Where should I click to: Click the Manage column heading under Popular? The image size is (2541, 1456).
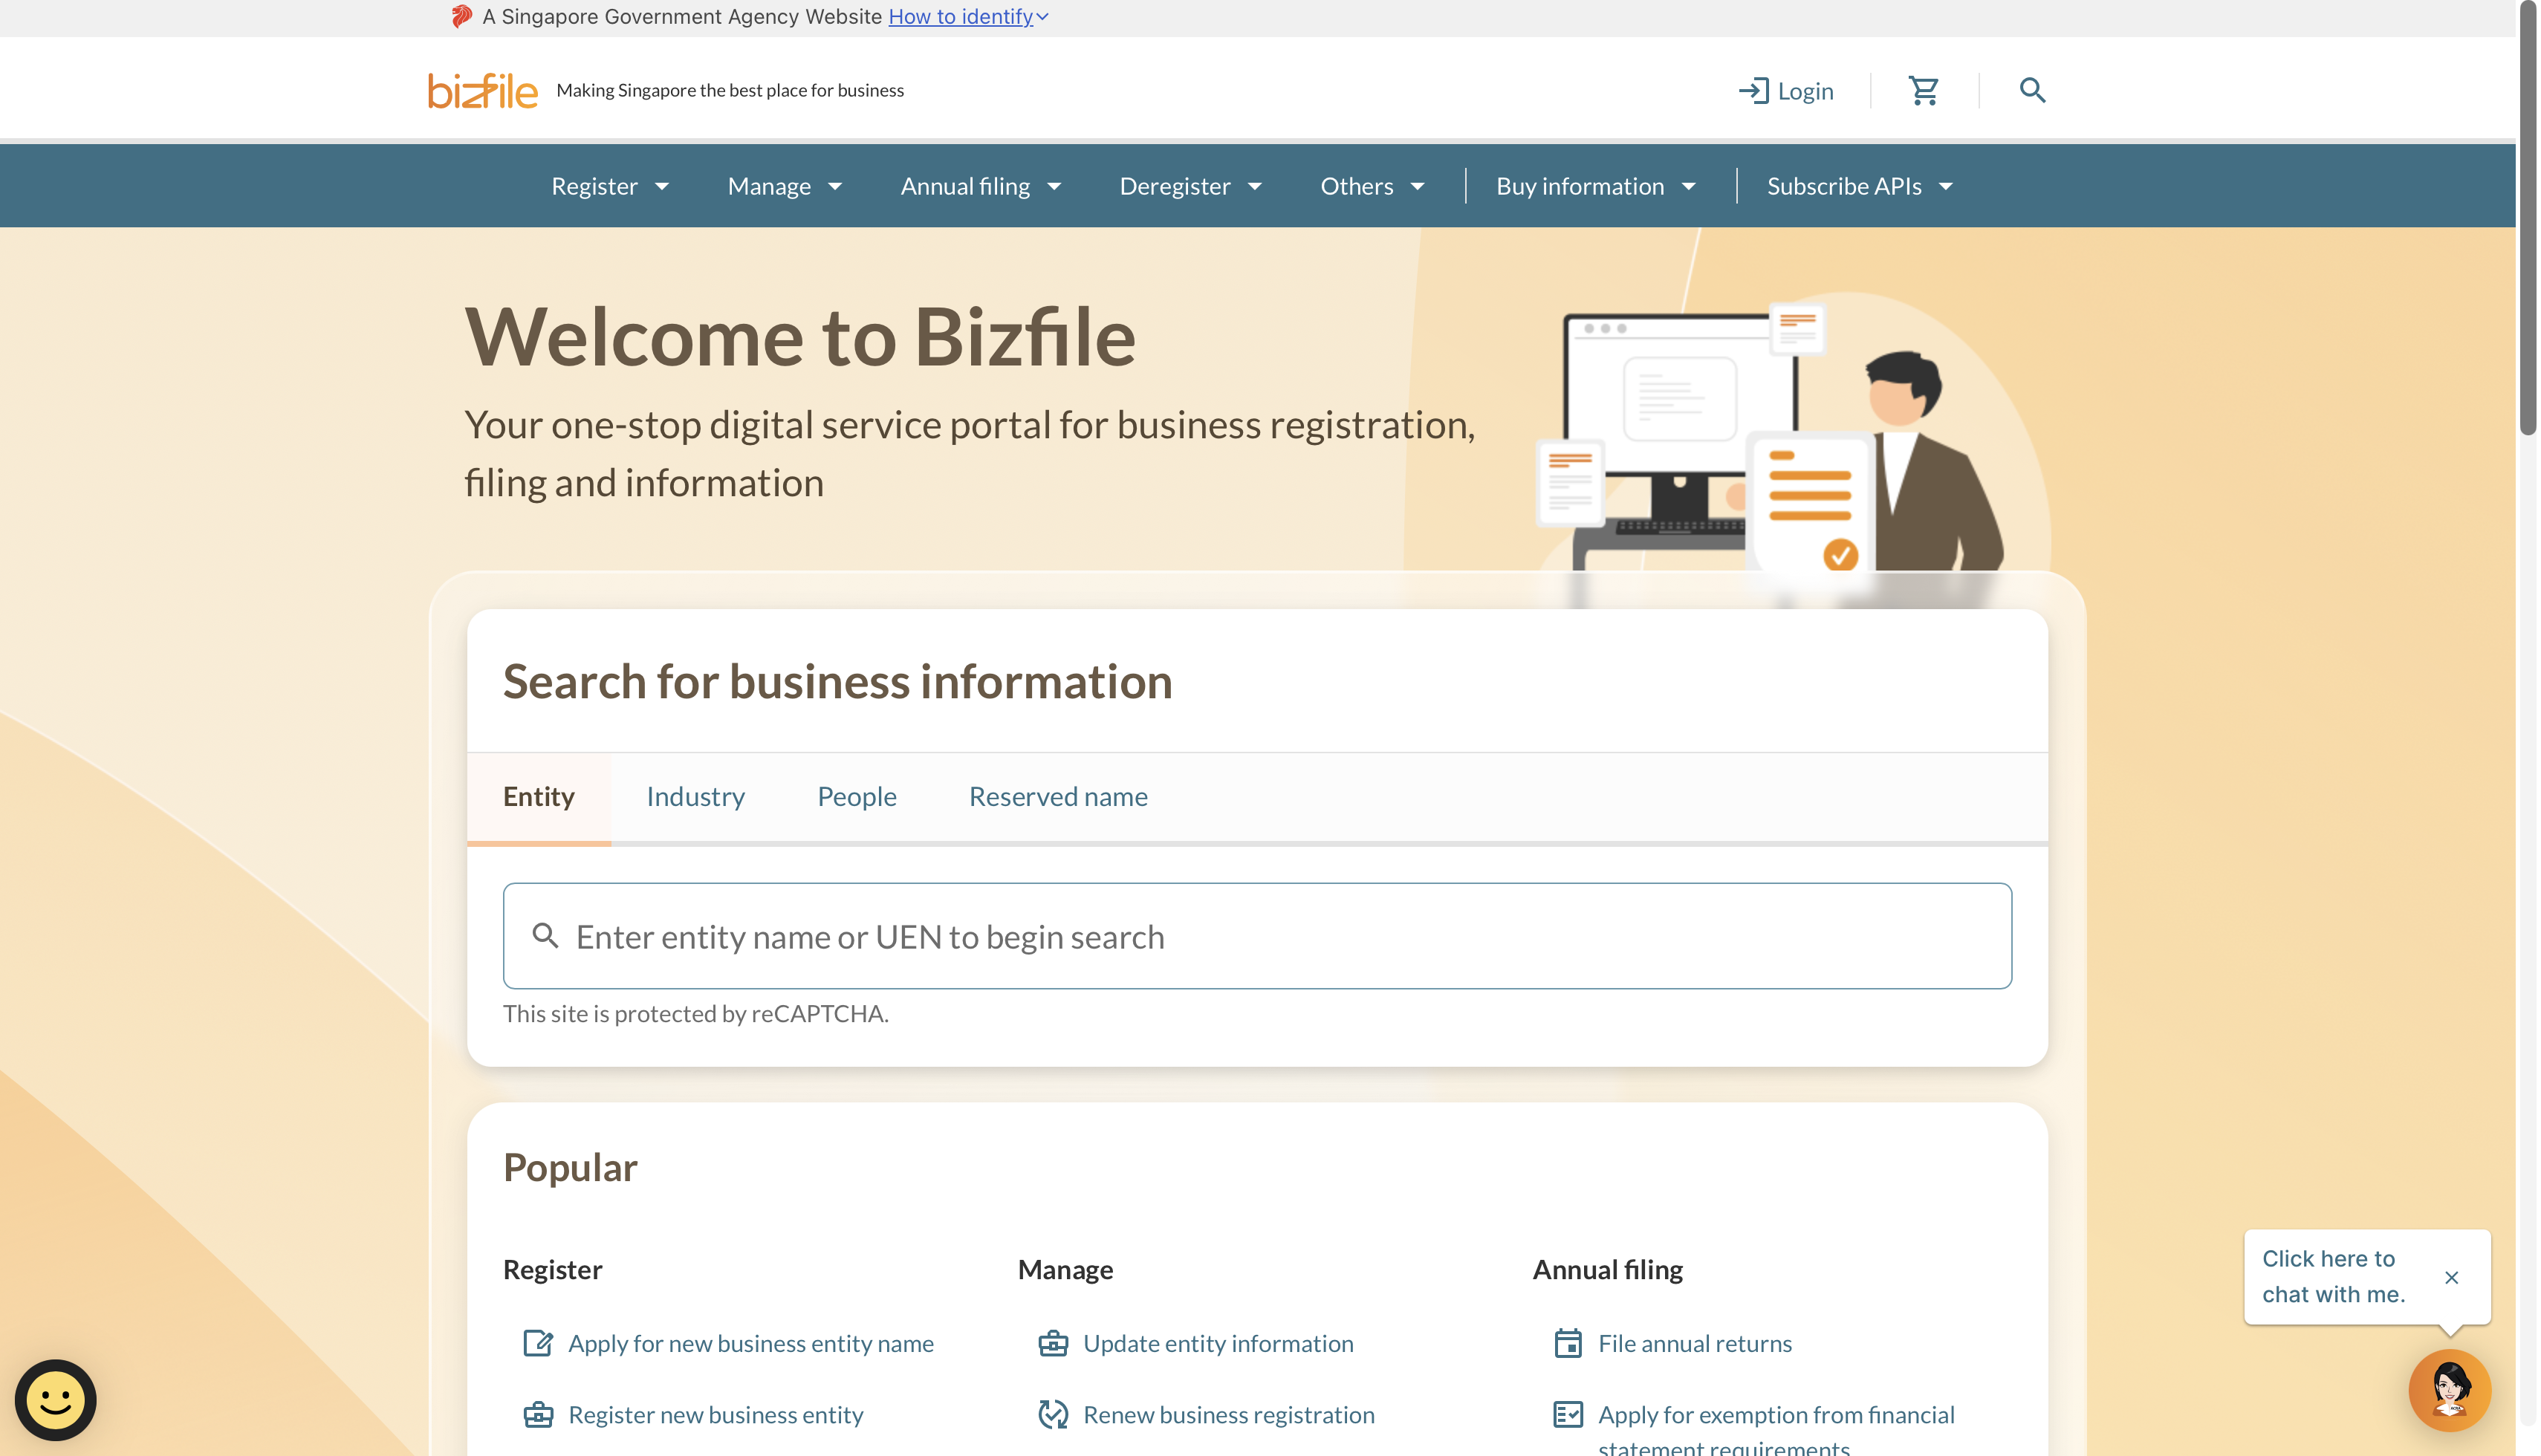(1065, 1269)
